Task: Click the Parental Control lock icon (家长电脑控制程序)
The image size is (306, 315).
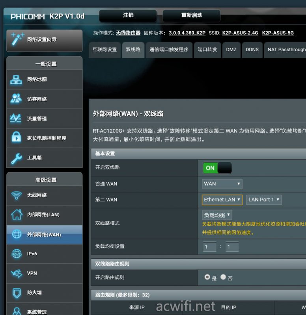Action: [x=16, y=137]
